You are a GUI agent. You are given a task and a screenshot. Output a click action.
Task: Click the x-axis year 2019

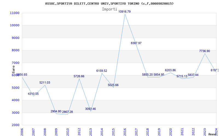tap(159, 132)
